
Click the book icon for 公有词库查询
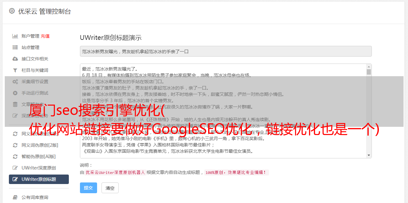coord(15,197)
